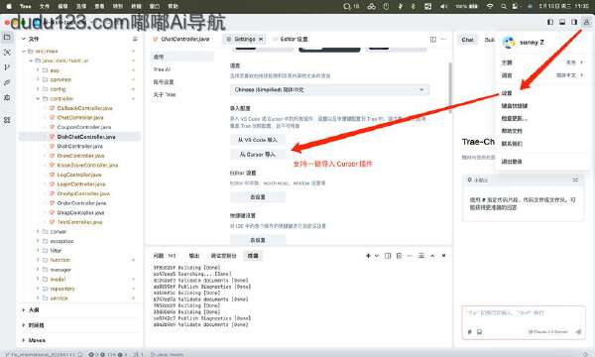Open the file explorer sidebar icon
595x357 pixels.
[x=7, y=37]
